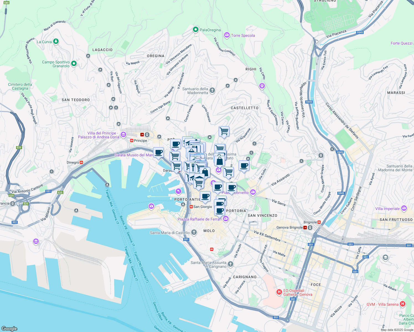Click Santuario della Madonna del Monte label
Image resolution: width=414 pixels, height=332 pixels.
pos(395,168)
